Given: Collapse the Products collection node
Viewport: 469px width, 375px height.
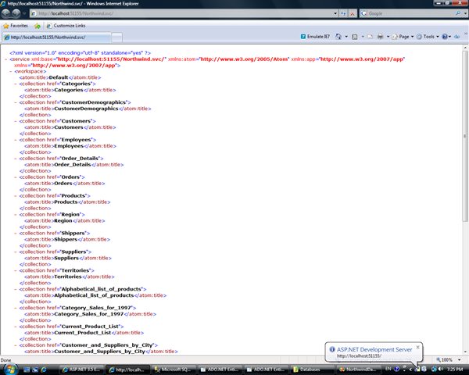Looking at the screenshot, I should point(16,196).
